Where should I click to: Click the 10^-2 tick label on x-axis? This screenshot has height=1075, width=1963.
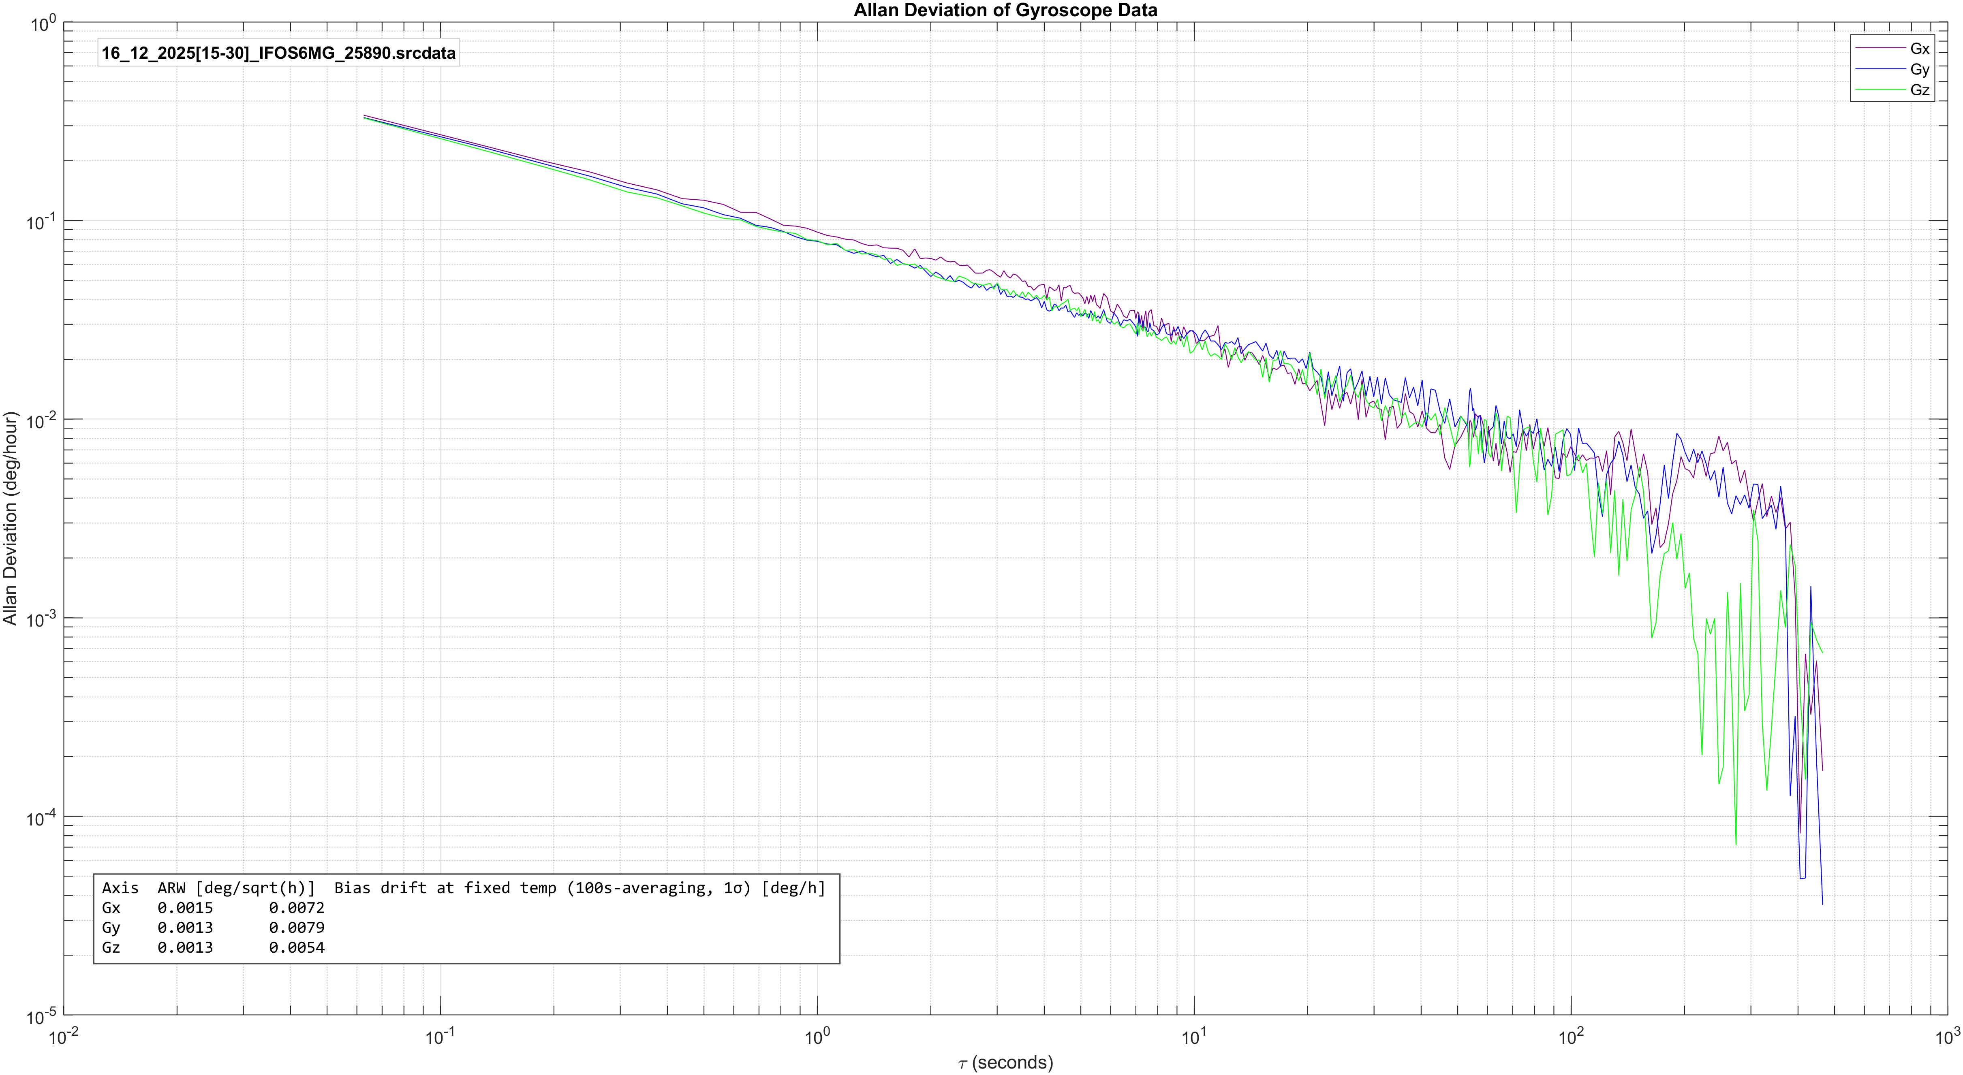pos(62,1036)
